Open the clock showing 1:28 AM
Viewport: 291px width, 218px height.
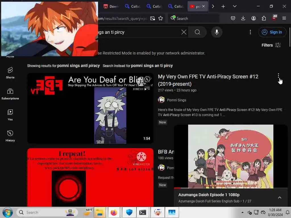pos(275,212)
